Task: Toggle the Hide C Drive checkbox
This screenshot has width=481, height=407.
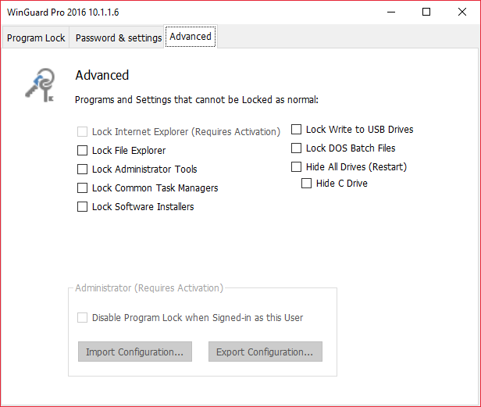Action: [x=307, y=184]
